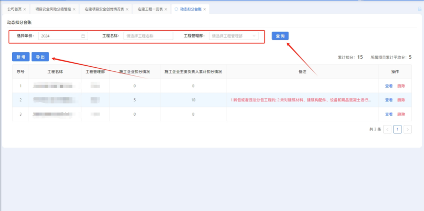Select page number 1 in pagination
Screen dimensions: 424x211
tap(397, 129)
